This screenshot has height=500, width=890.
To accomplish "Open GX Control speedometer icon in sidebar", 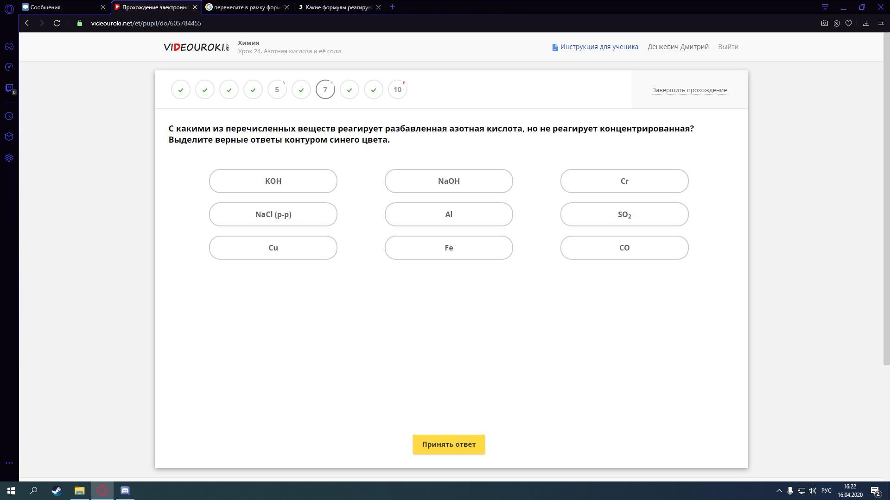I will [9, 68].
